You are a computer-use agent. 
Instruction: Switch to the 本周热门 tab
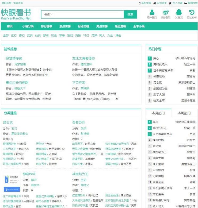click(x=184, y=113)
